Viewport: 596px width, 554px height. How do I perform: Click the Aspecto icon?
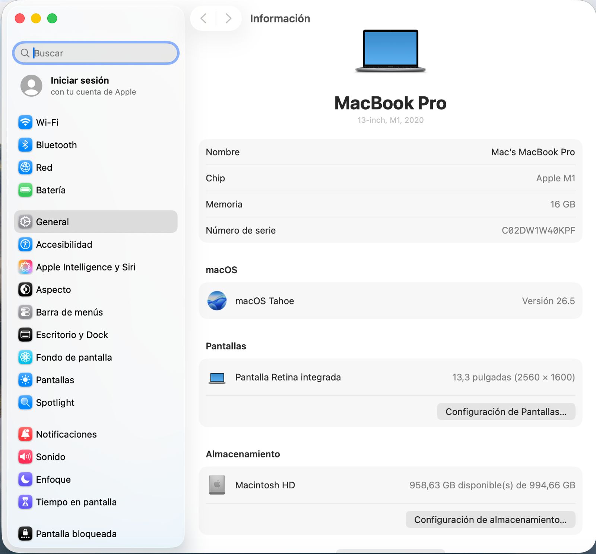click(x=25, y=290)
